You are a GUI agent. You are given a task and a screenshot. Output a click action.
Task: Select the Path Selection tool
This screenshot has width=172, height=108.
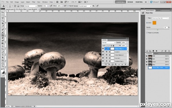[x=3, y=57]
